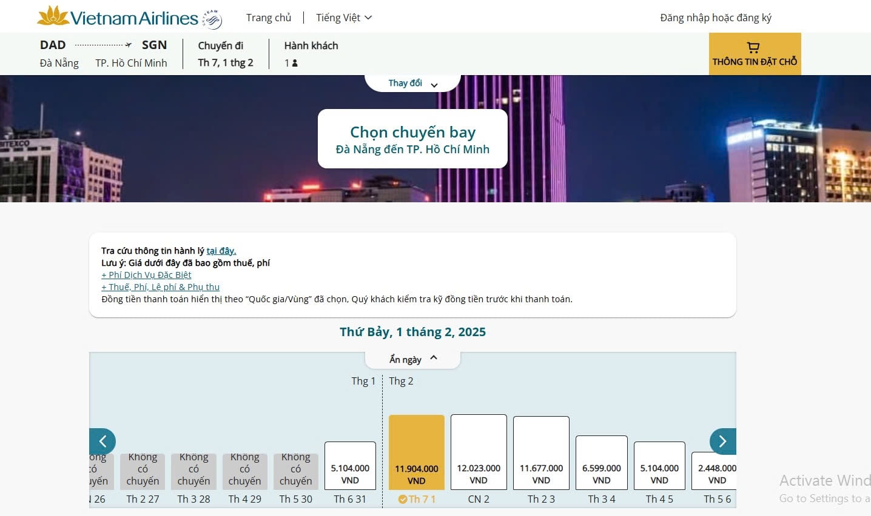Select the highlighted 11.904.000 VND fare
871x516 pixels.
(417, 452)
